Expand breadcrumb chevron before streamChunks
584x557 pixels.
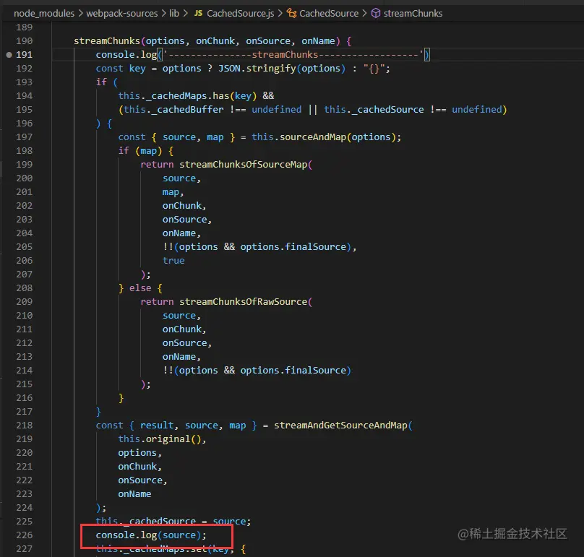(x=364, y=14)
